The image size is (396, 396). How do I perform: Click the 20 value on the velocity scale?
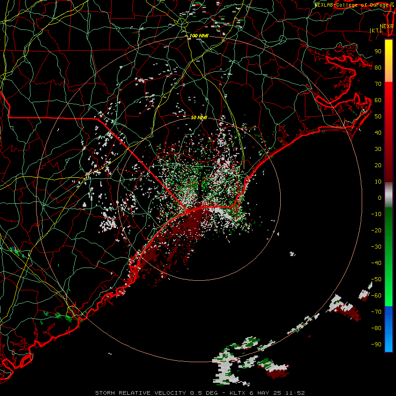coord(378,165)
